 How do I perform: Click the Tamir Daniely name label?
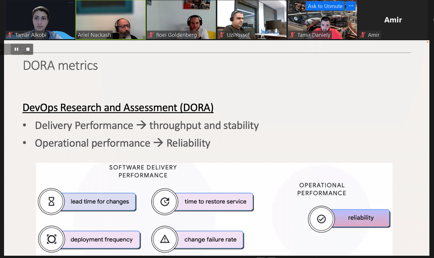314,35
